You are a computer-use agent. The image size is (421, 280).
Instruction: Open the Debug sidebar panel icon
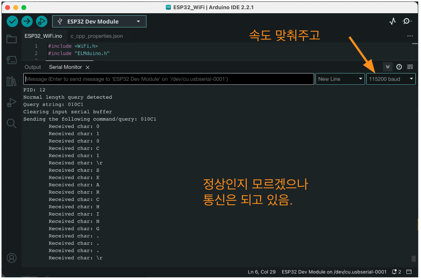[11, 103]
